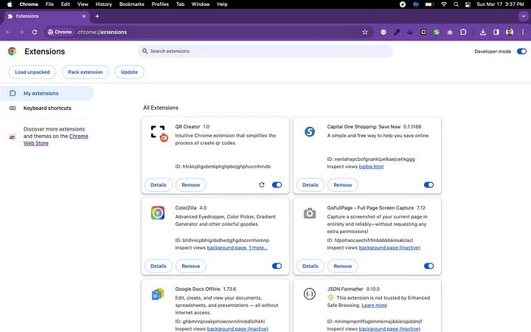Click the GoFullPage camera icon

[310, 213]
